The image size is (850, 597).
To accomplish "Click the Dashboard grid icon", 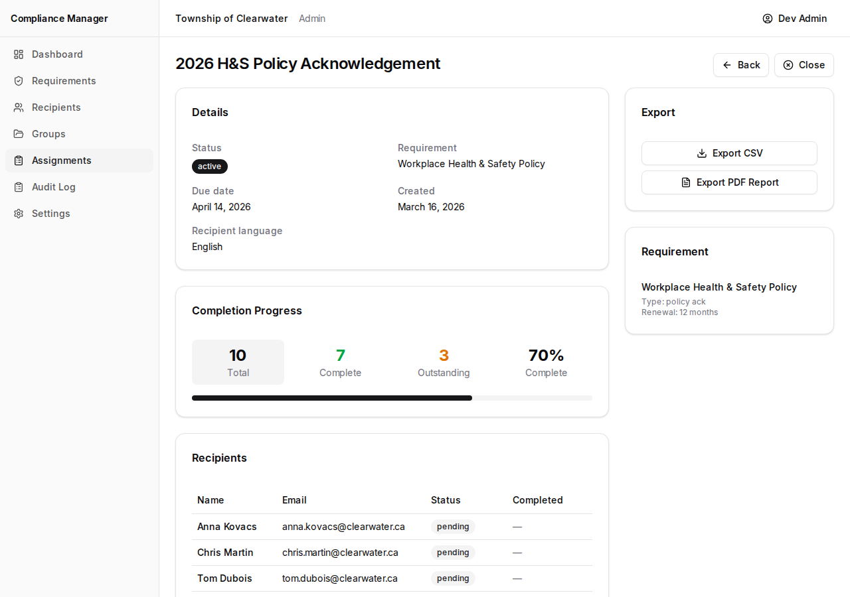I will pos(19,54).
